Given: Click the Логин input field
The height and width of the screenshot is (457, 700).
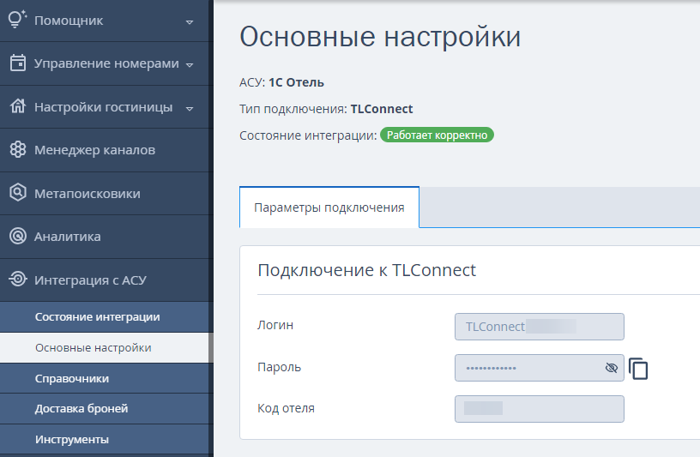Looking at the screenshot, I should (540, 327).
